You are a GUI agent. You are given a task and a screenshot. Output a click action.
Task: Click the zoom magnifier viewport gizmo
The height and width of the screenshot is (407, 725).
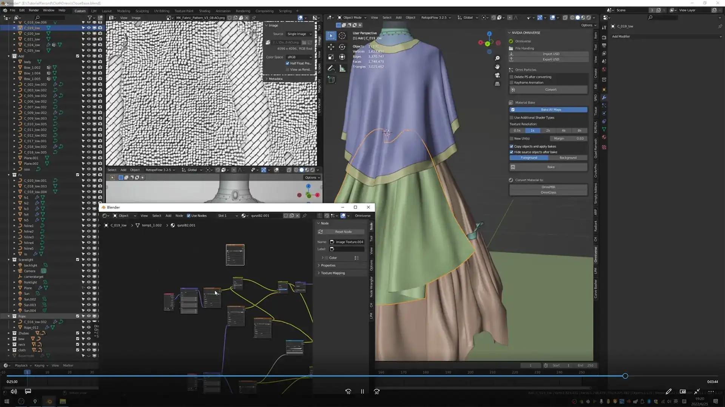[x=497, y=58]
